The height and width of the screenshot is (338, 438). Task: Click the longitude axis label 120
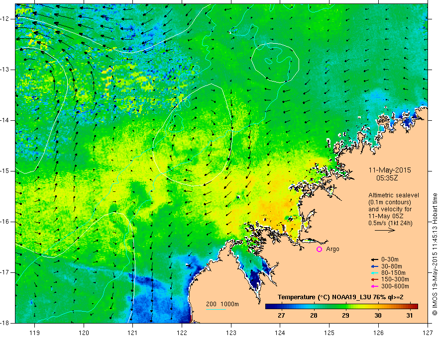84,333
